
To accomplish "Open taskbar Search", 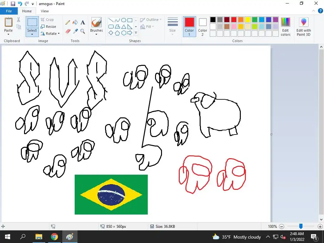I will [23, 237].
